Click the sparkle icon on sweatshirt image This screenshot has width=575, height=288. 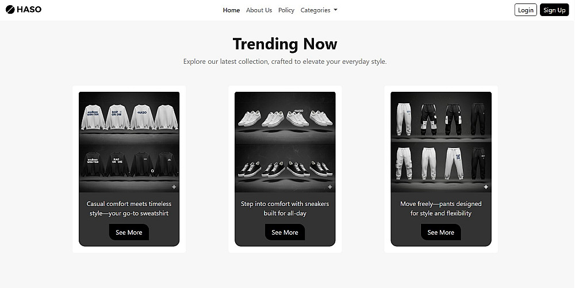[174, 187]
